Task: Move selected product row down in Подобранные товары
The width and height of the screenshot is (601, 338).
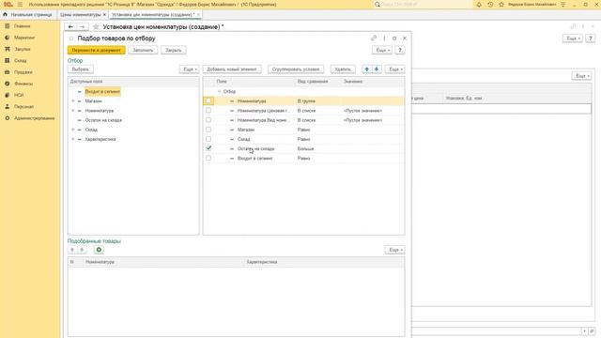Action: click(x=82, y=250)
